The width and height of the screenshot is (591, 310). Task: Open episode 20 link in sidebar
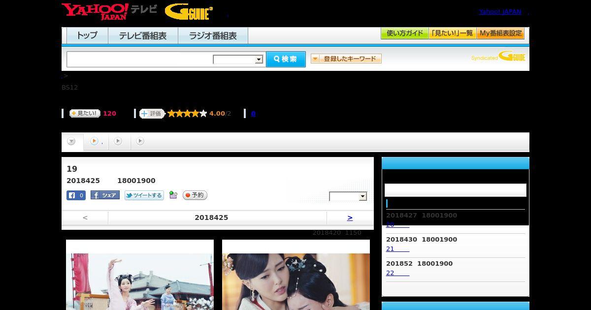(x=397, y=225)
